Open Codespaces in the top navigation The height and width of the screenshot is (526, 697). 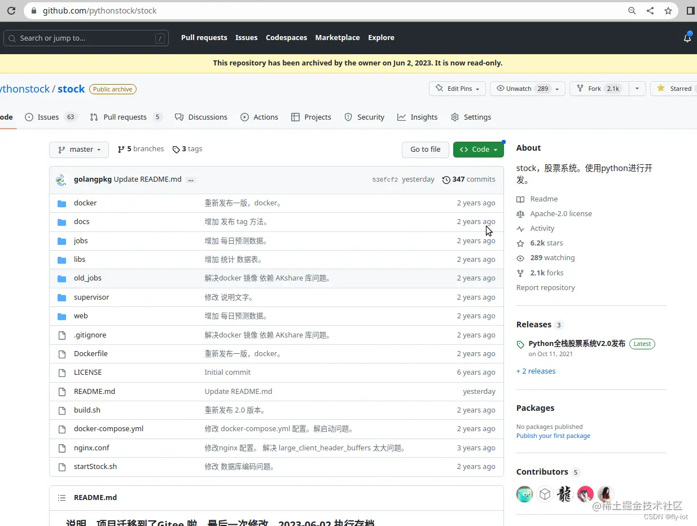(x=286, y=38)
